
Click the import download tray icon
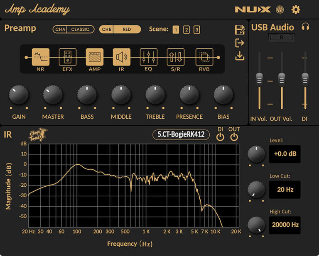pos(240,56)
